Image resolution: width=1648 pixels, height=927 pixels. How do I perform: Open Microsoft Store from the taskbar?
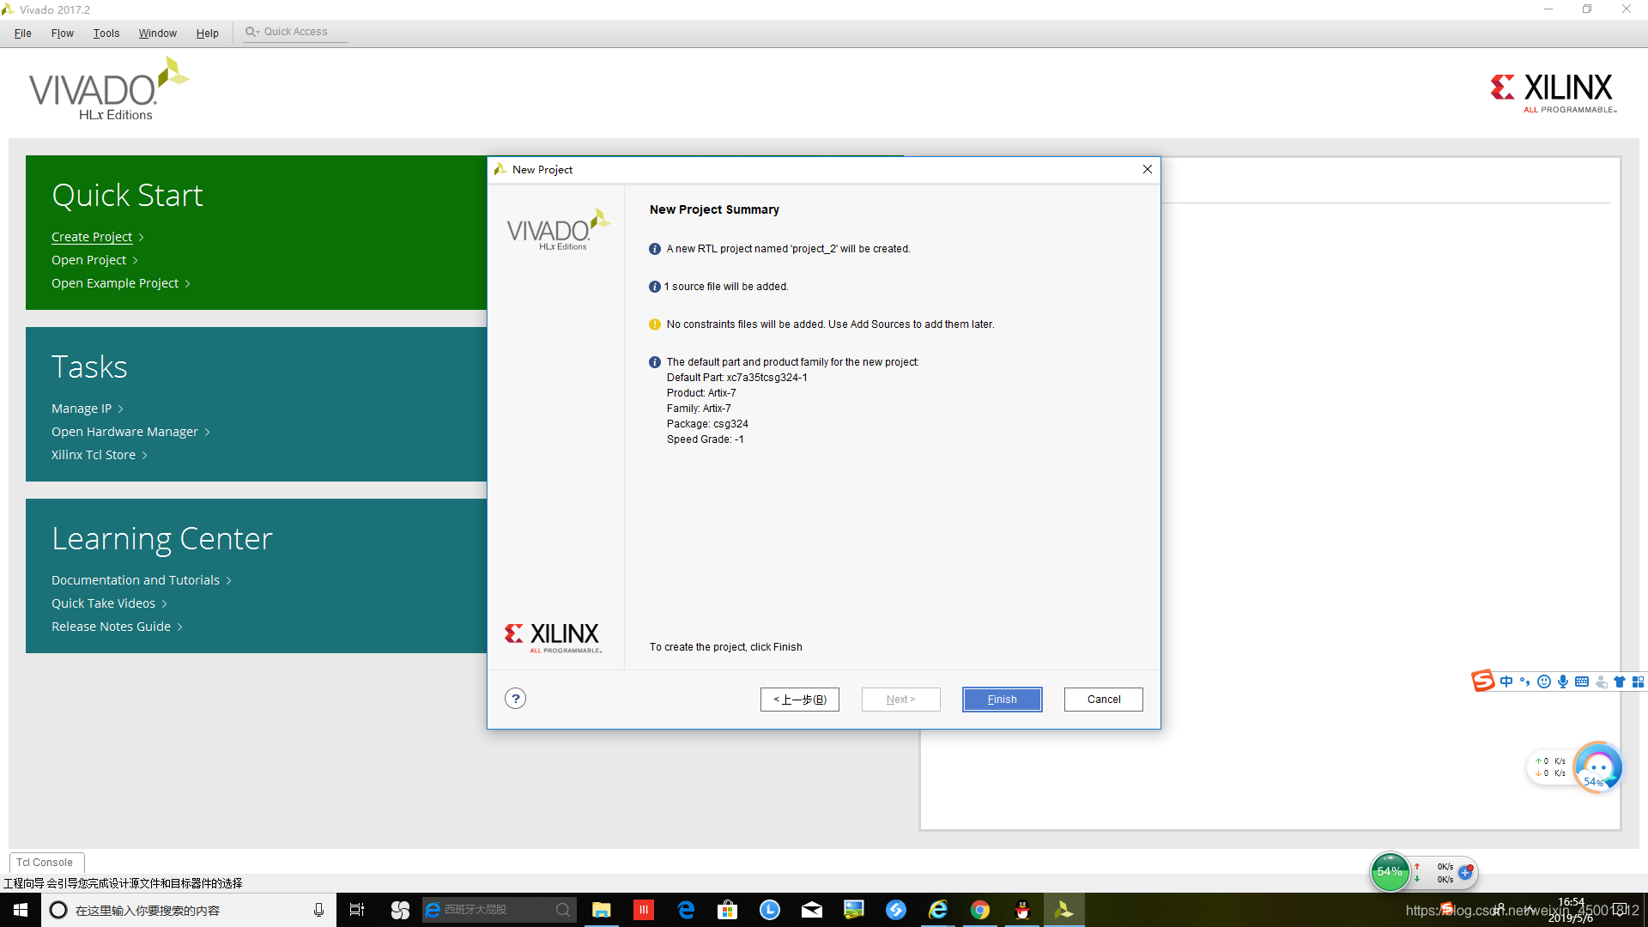[x=728, y=910]
